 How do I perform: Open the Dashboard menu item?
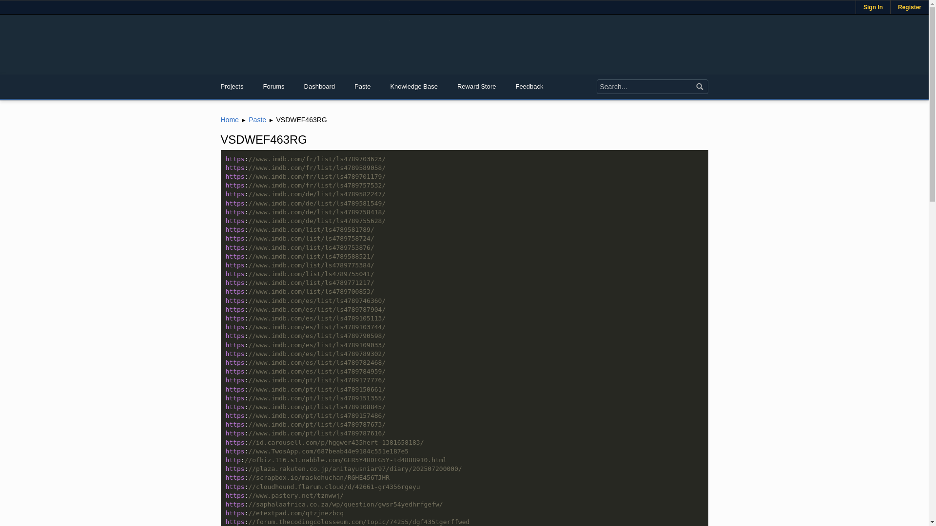tap(319, 87)
